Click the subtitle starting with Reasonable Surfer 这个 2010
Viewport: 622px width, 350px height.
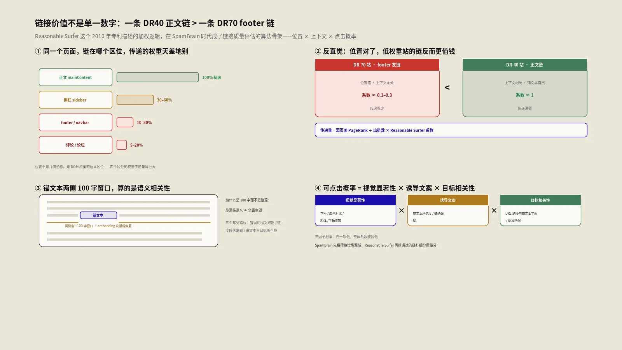tap(196, 36)
